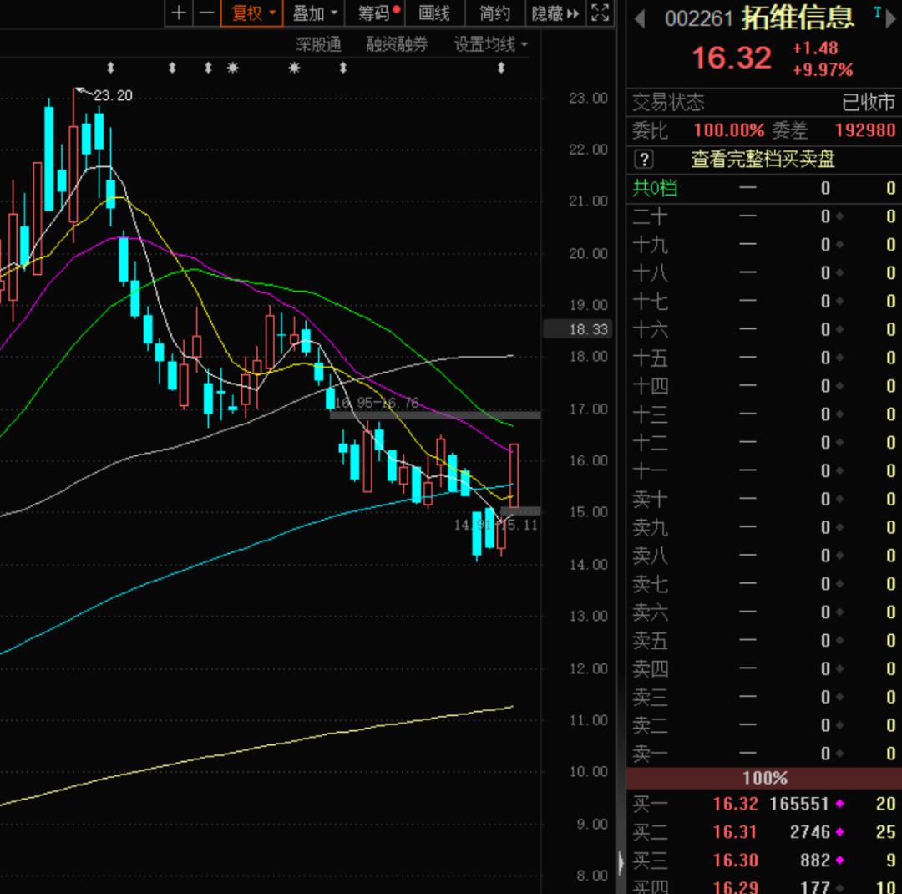
Task: Click the magenta diamond beside 买一 volume
Action: [839, 804]
